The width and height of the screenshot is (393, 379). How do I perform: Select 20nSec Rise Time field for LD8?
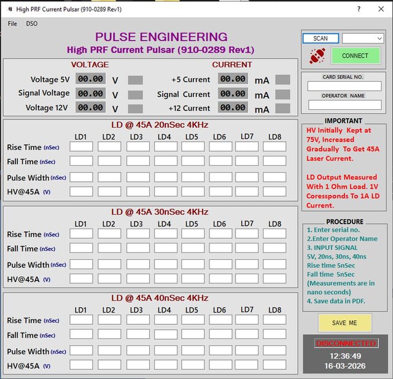(274, 146)
